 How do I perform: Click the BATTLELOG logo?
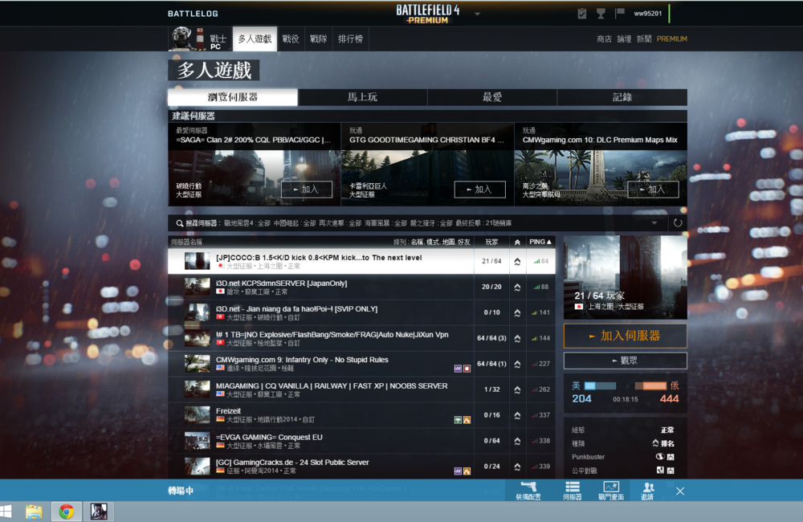coord(193,14)
